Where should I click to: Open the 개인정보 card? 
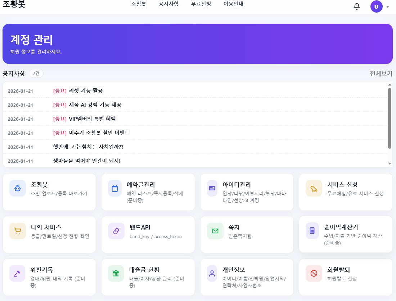(x=247, y=277)
